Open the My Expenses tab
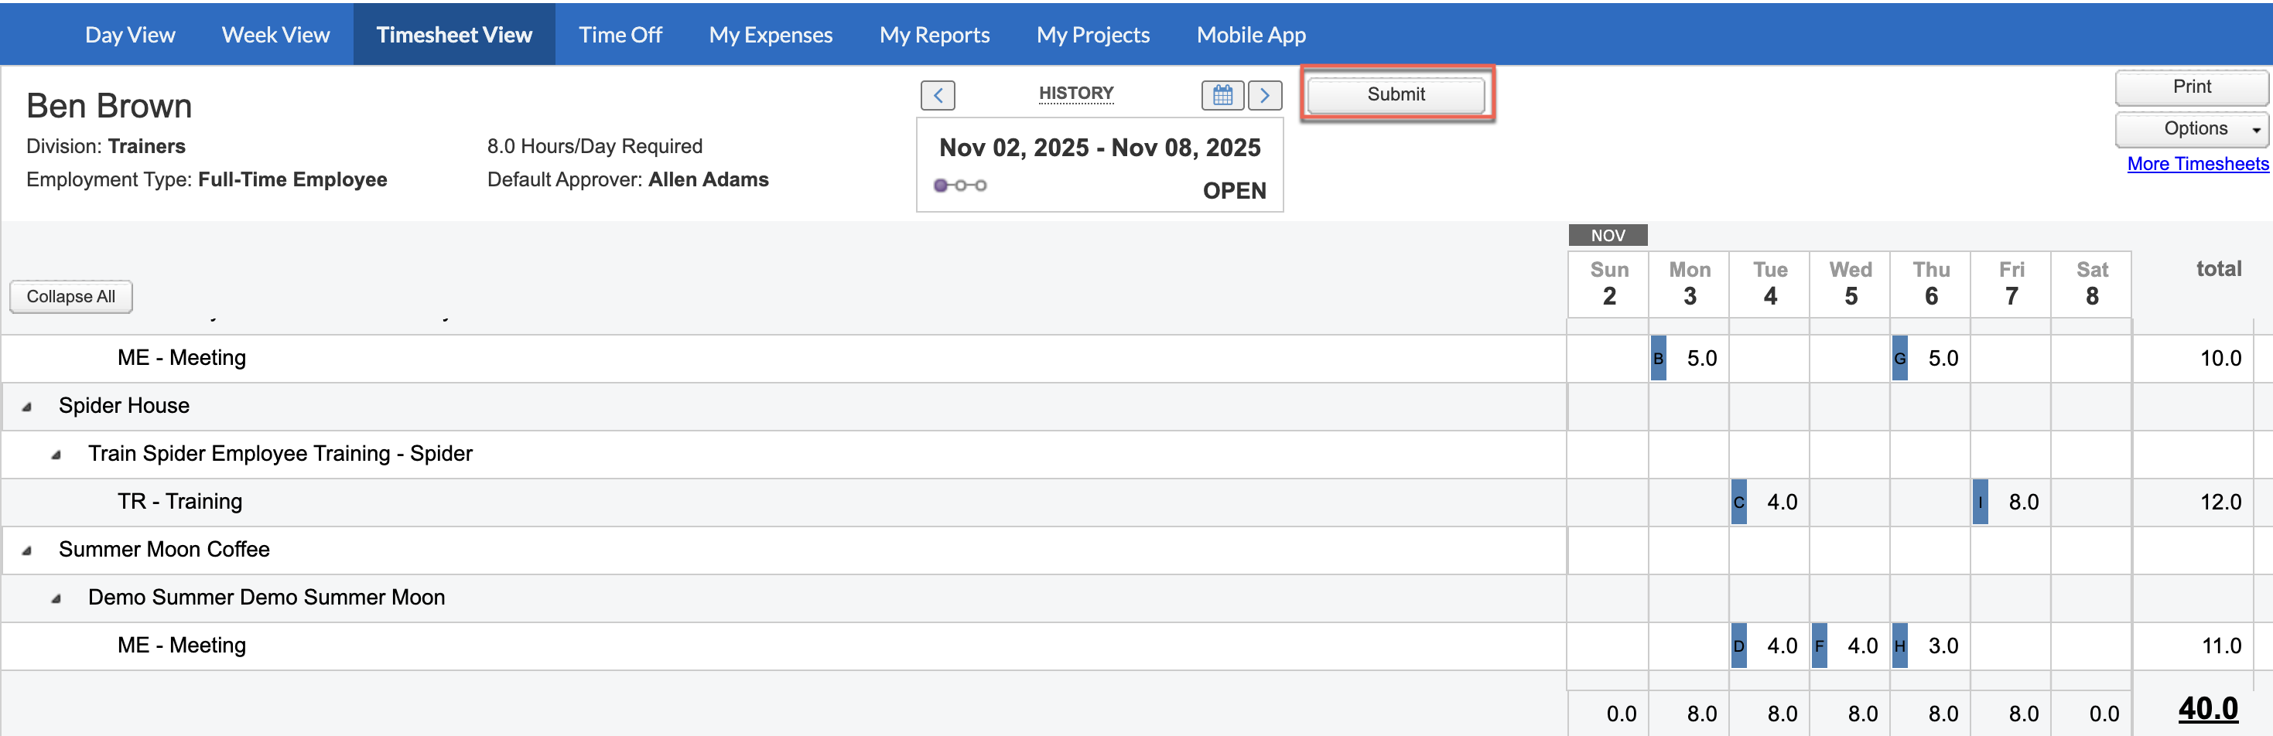The width and height of the screenshot is (2273, 736). (x=771, y=34)
